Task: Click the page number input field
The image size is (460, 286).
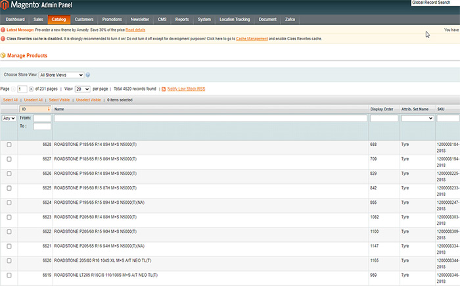Action: coord(22,89)
